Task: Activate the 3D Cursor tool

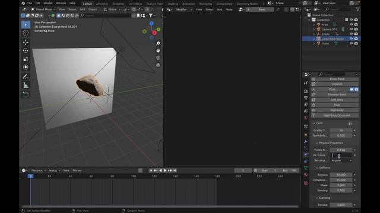Action: coord(26,33)
